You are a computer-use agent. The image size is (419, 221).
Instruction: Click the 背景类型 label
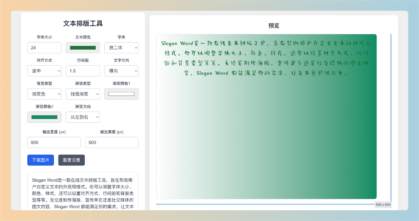[44, 83]
